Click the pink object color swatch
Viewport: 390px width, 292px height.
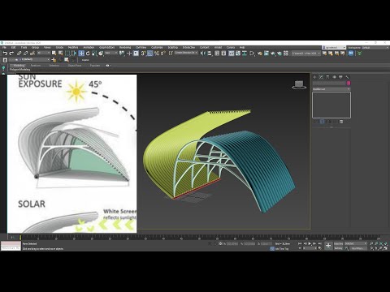[x=349, y=83]
